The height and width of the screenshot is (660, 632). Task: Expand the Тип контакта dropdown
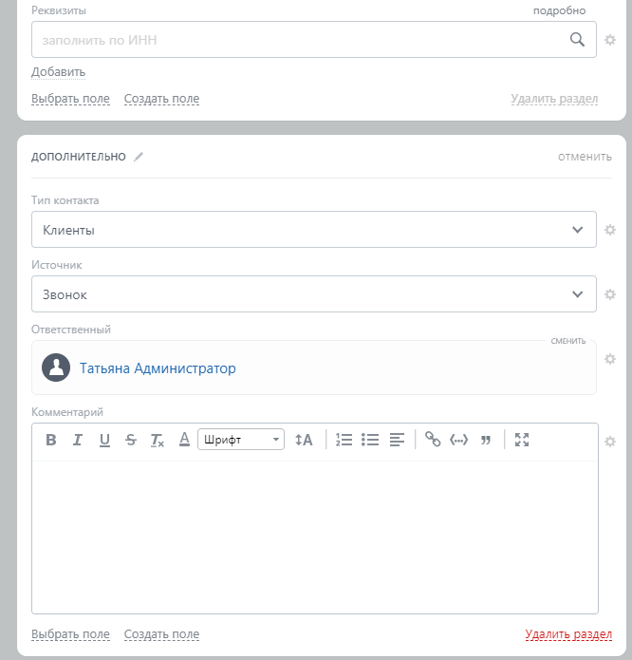coord(313,230)
